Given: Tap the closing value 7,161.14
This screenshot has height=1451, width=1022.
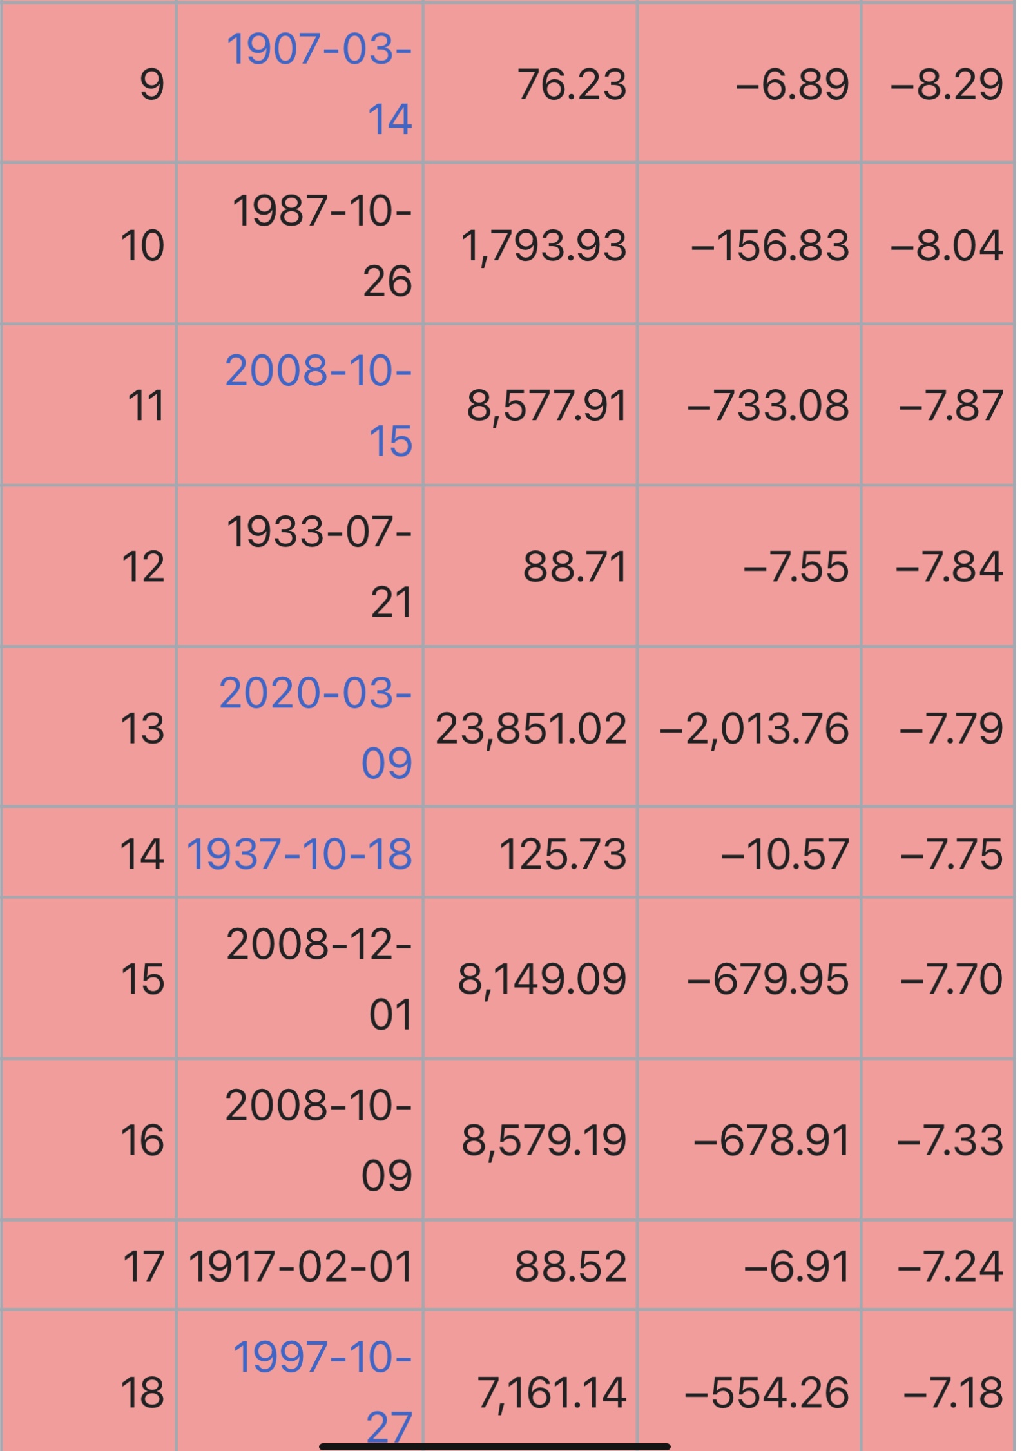Looking at the screenshot, I should pos(552,1392).
